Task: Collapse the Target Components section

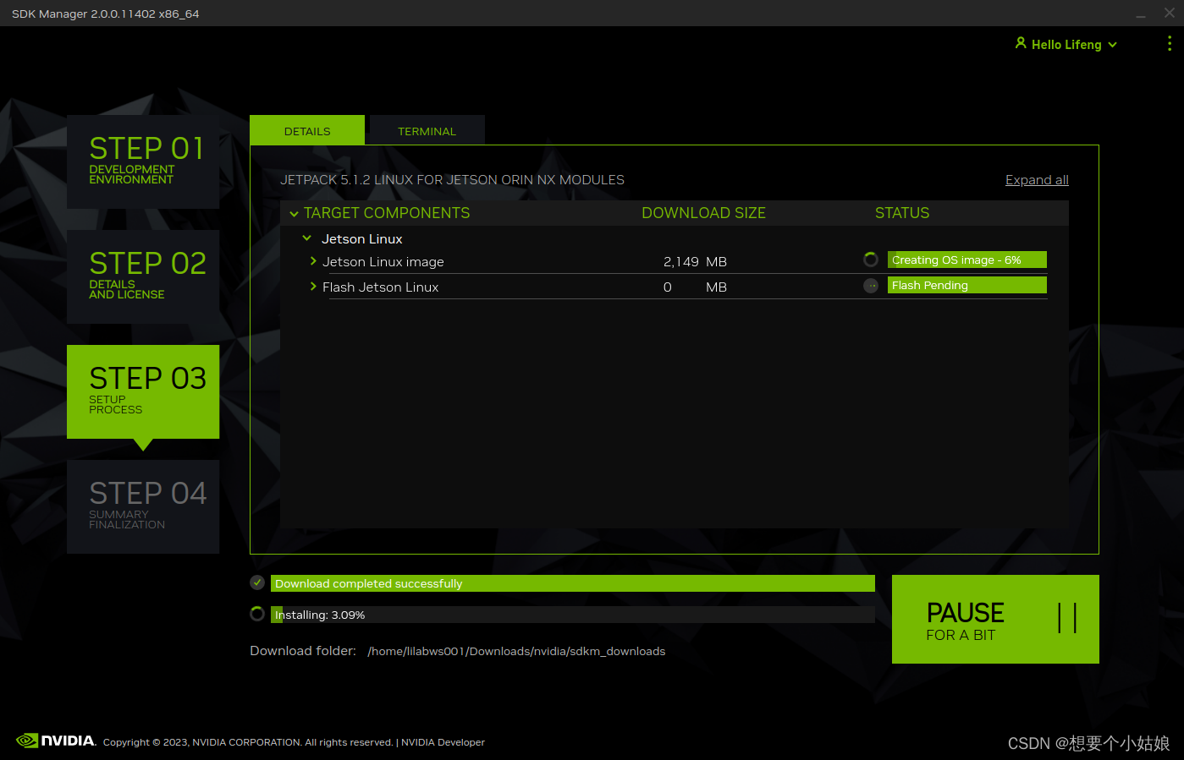Action: pyautogui.click(x=295, y=214)
